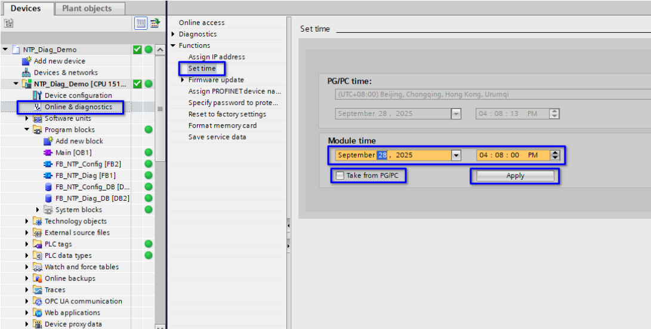Click the Add new device icon
651x329 pixels.
coord(27,61)
